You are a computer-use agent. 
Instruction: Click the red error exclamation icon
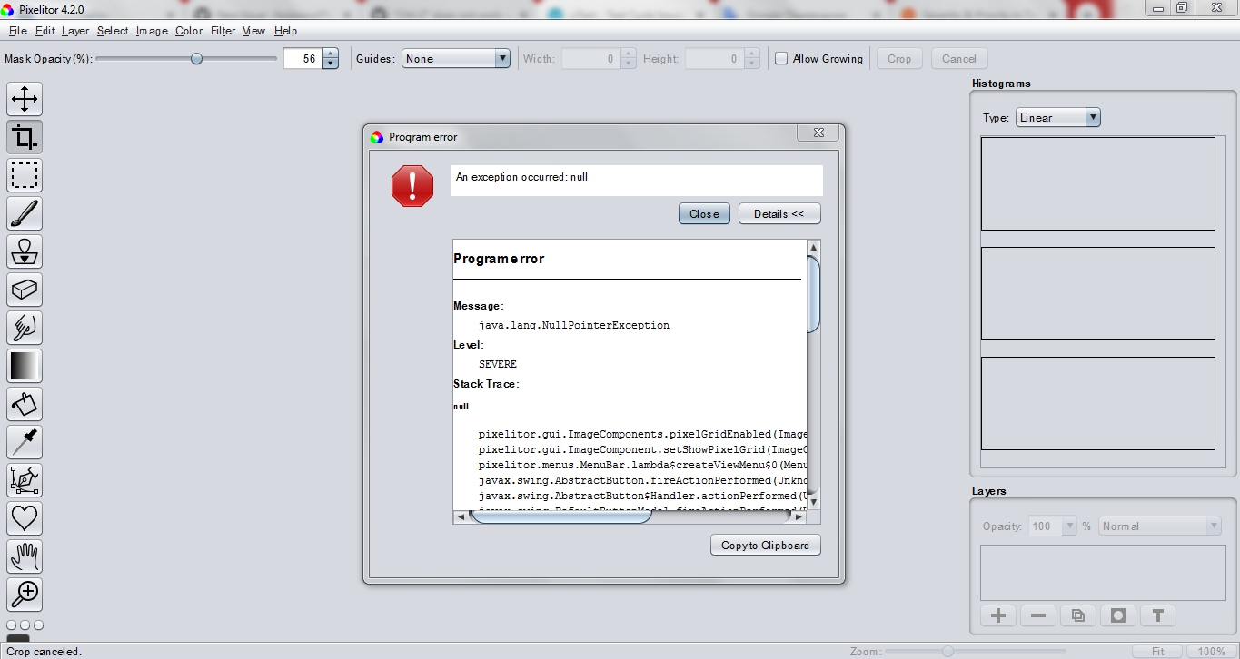click(412, 186)
